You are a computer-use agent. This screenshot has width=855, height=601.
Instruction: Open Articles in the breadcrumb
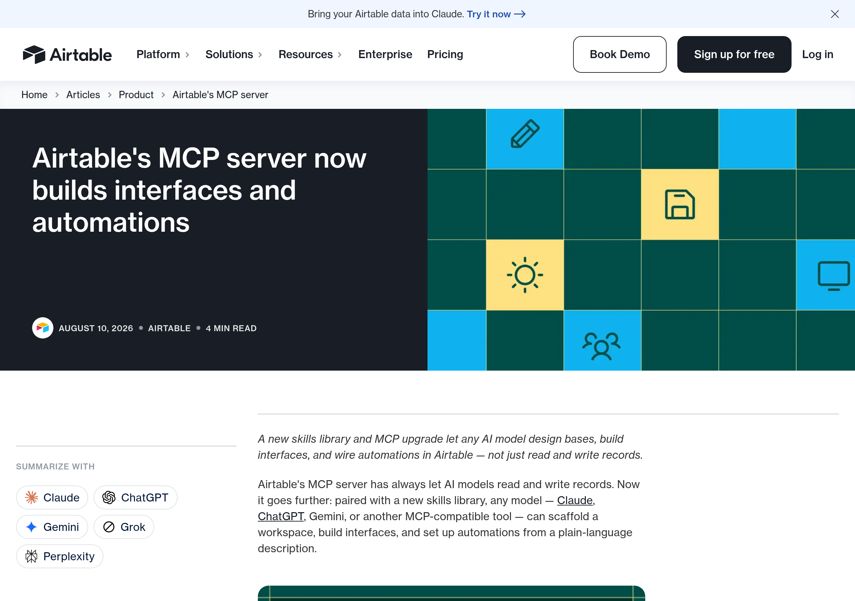pos(83,94)
